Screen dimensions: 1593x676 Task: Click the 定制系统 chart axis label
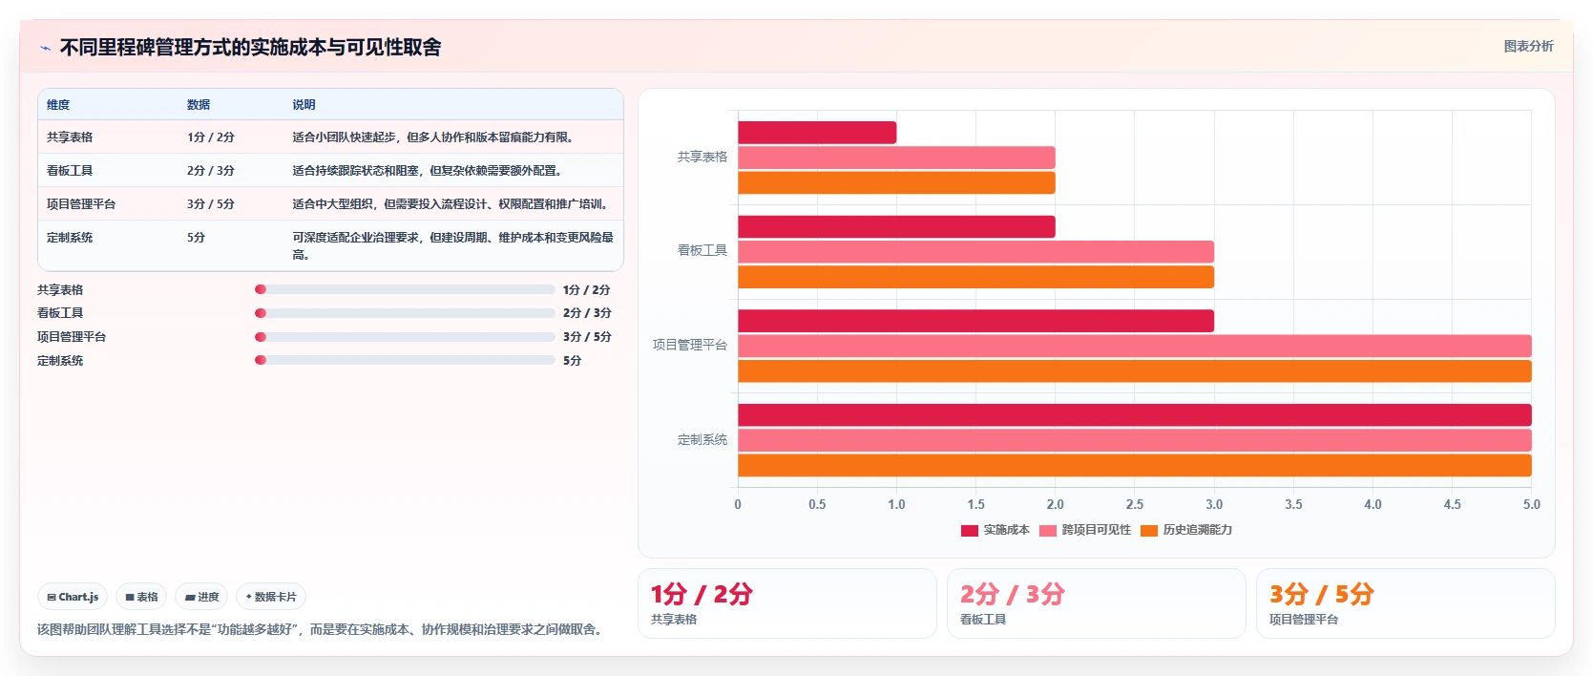[702, 439]
